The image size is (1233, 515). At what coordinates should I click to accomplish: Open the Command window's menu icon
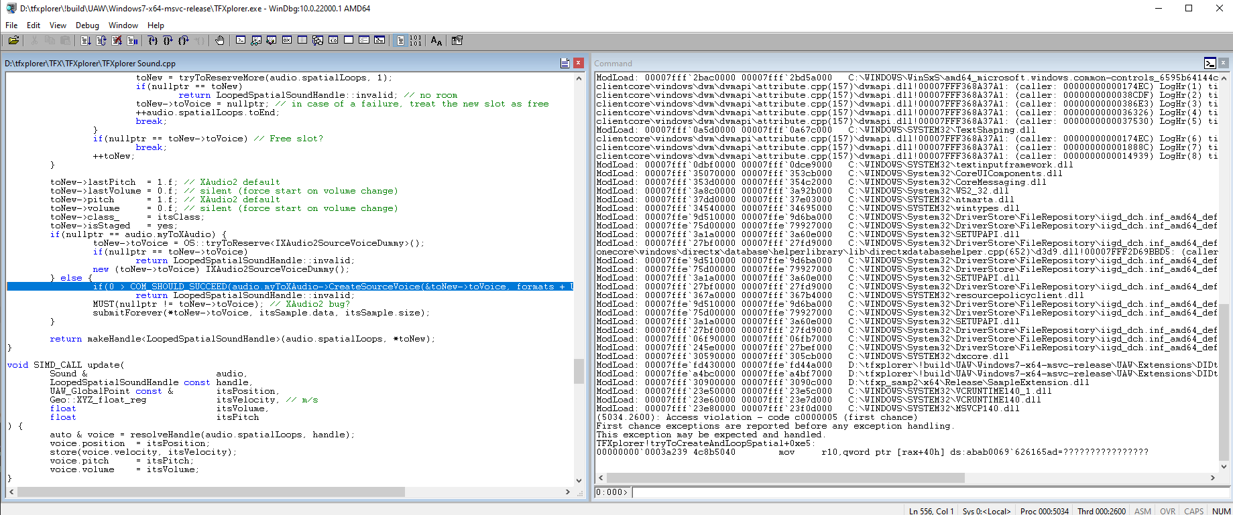coord(1210,63)
